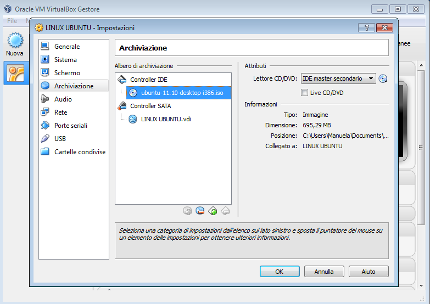Select the VM entry in Gestore list
The image size is (430, 304).
click(x=15, y=73)
